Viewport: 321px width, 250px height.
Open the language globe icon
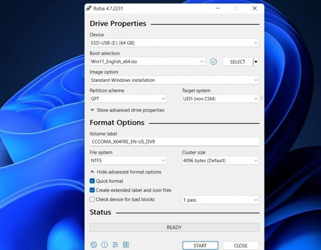(x=94, y=245)
